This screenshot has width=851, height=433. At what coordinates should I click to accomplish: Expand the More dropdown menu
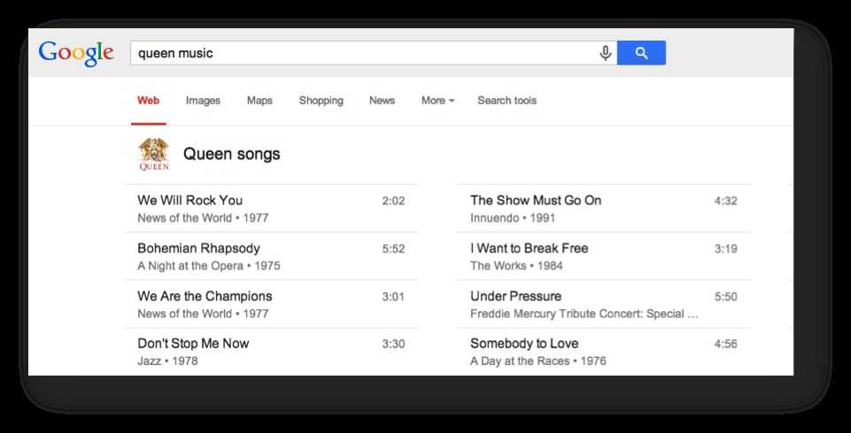point(437,101)
